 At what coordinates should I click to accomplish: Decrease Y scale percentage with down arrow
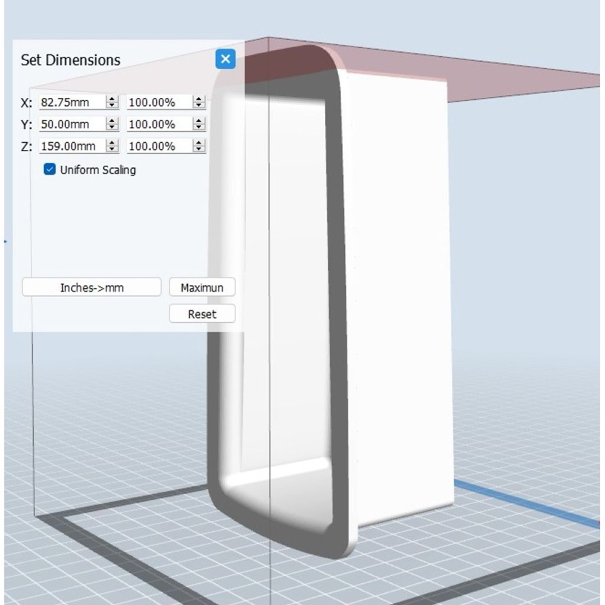[x=199, y=128]
